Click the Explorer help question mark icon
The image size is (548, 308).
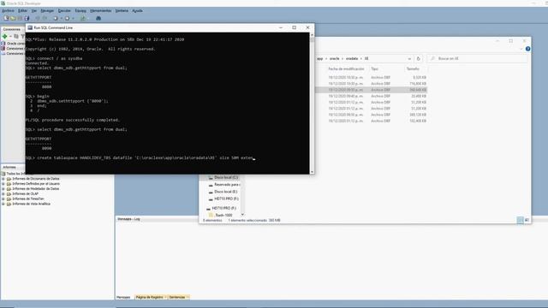coord(527,49)
